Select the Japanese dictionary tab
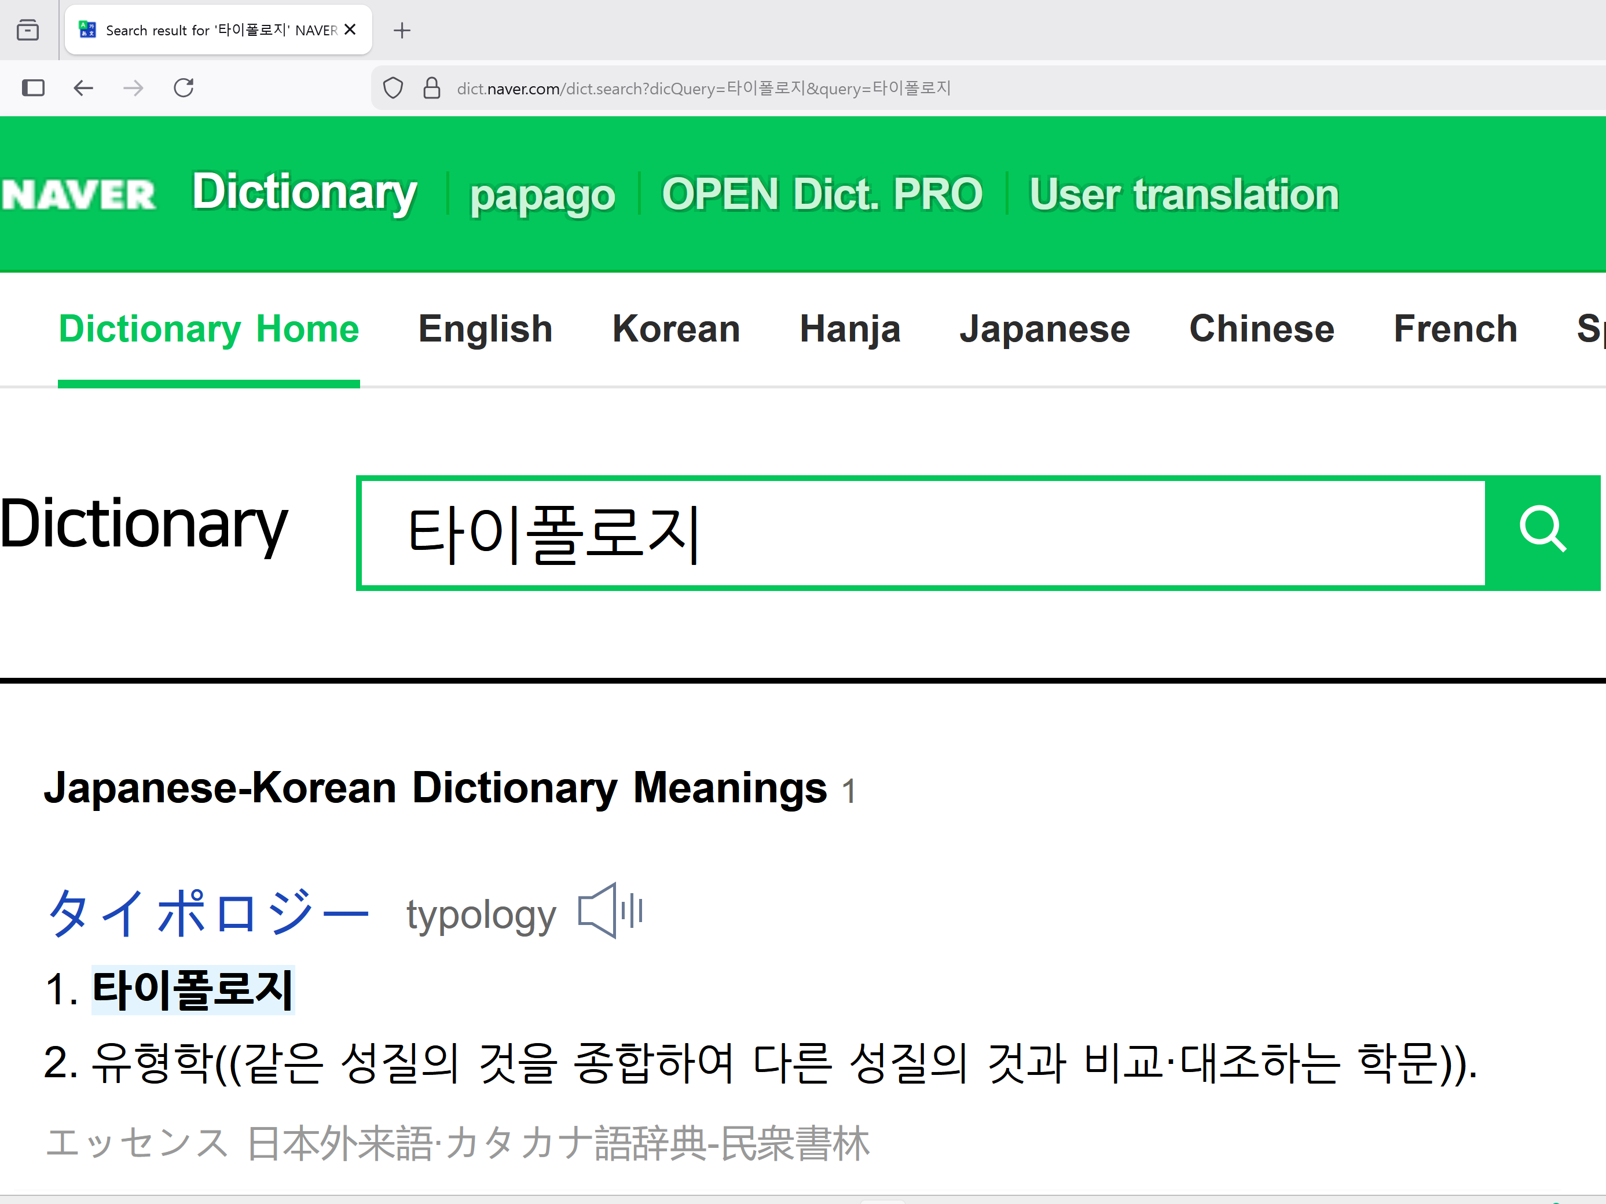Viewport: 1606px width, 1204px height. pyautogui.click(x=1044, y=329)
